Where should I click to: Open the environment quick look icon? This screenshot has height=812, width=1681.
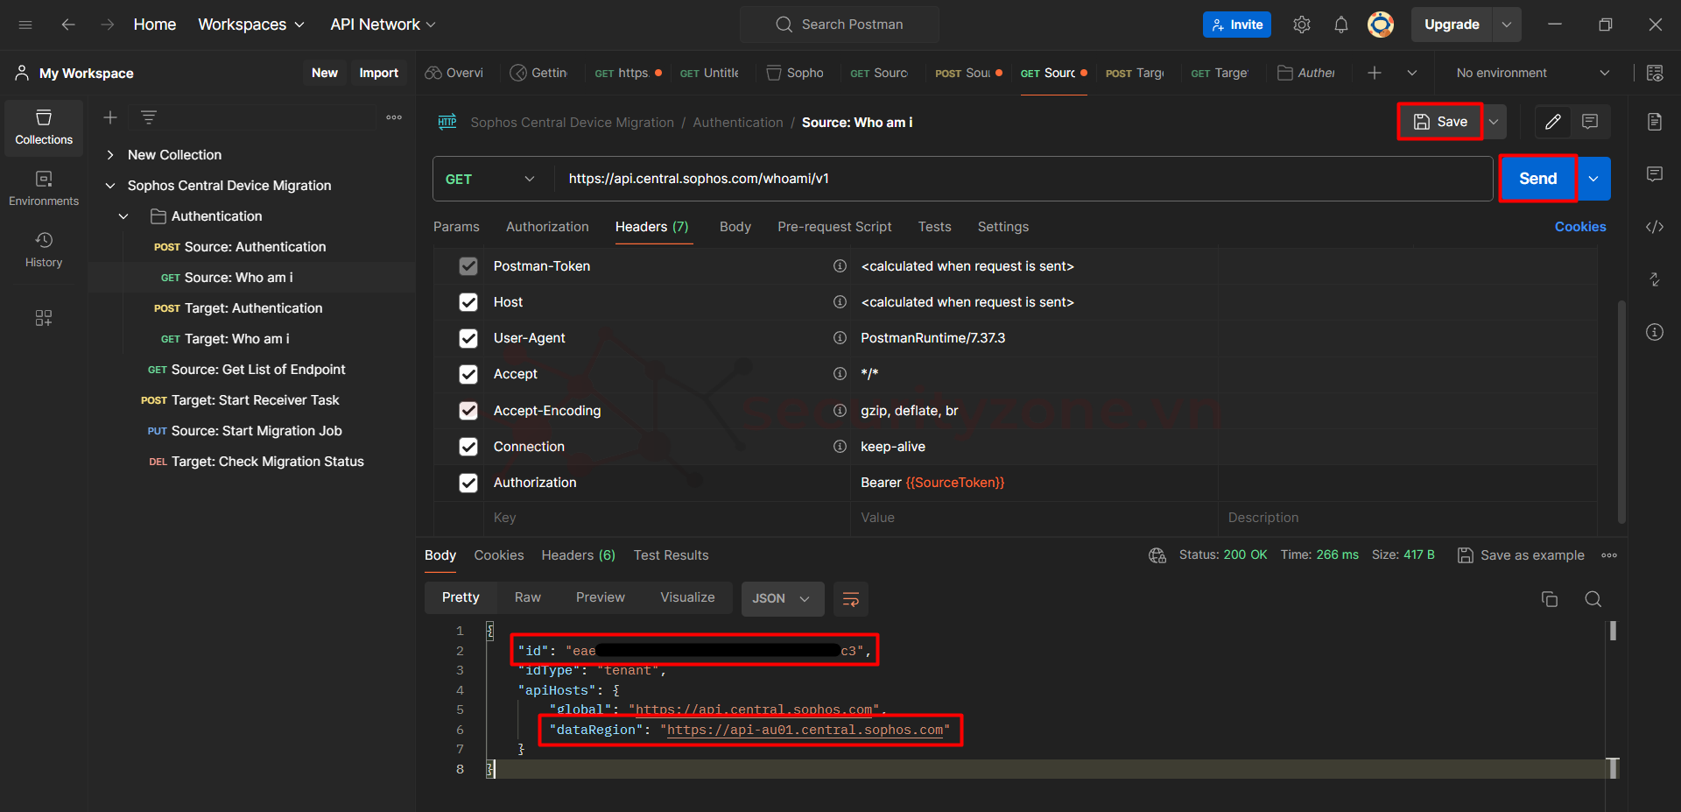tap(1655, 73)
